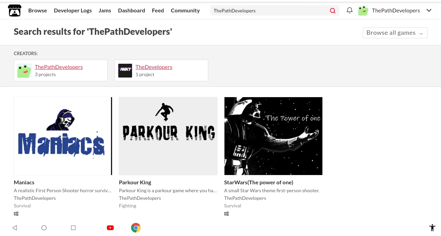The height and width of the screenshot is (236, 441).
Task: Open YouTube from the taskbar
Action: pyautogui.click(x=110, y=228)
